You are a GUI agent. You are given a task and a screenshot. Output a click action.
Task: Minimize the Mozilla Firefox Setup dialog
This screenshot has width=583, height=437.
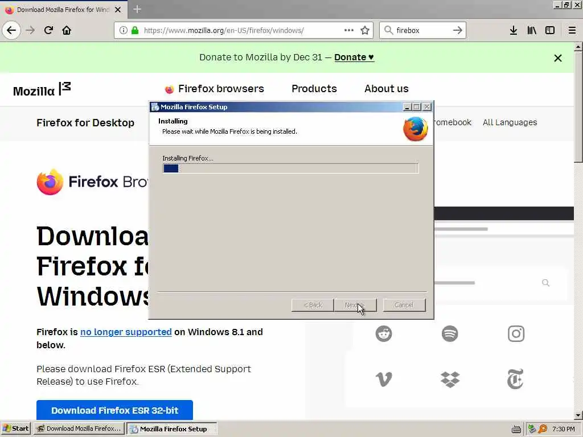407,107
